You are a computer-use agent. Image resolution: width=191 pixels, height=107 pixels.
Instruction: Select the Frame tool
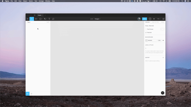pos(36,19)
